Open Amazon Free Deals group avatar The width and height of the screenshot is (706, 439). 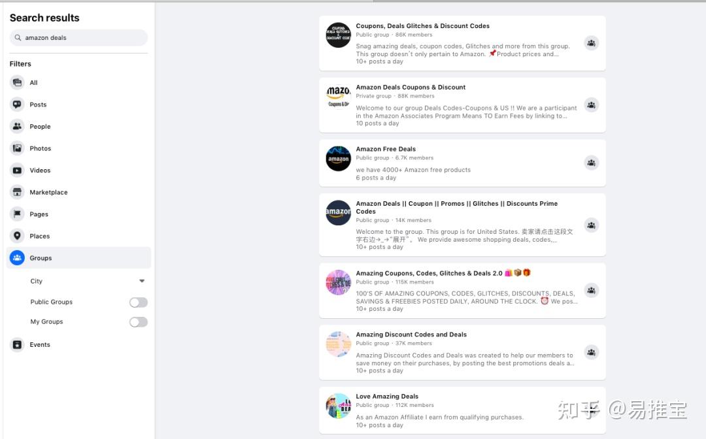coord(338,158)
